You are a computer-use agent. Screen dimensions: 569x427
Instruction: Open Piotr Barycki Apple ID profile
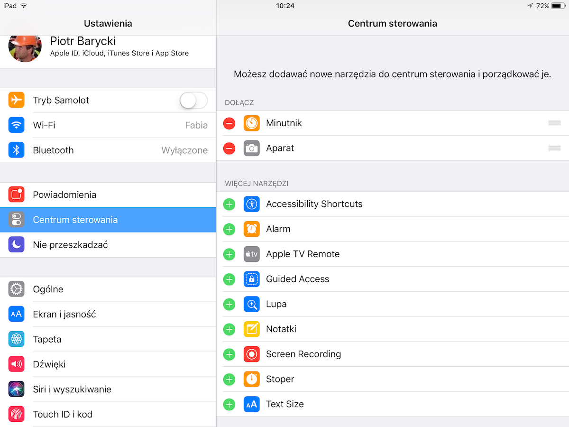(x=108, y=50)
